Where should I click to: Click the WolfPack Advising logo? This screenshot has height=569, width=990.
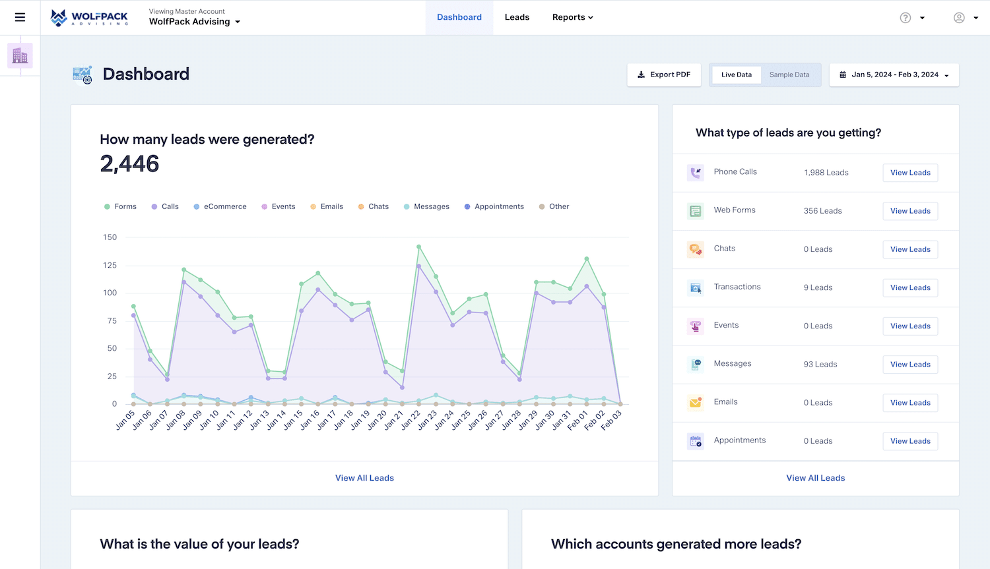[90, 18]
